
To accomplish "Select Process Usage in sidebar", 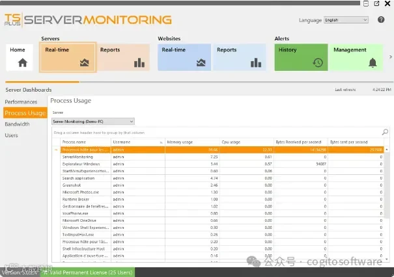I will (x=25, y=113).
